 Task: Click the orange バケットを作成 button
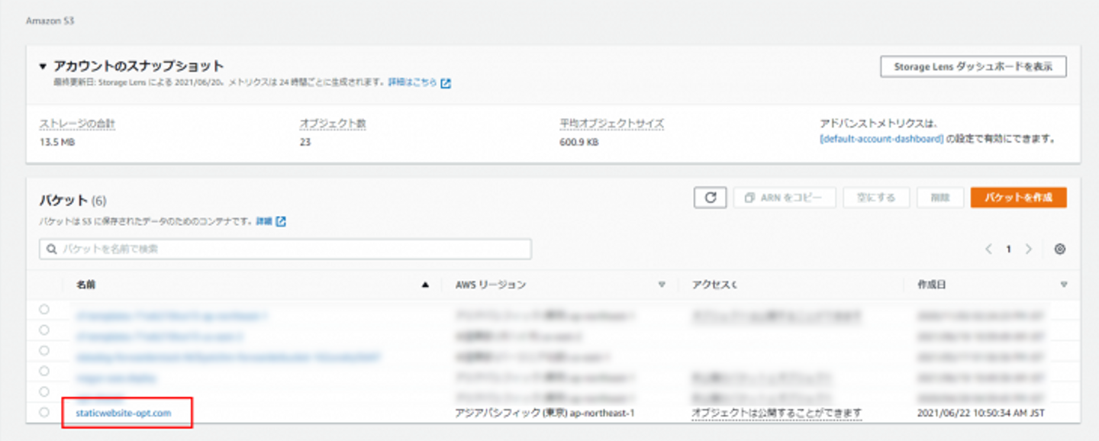[x=1018, y=198]
